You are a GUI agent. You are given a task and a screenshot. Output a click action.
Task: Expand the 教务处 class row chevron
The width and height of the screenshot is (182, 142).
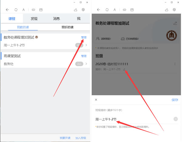coord(86,64)
